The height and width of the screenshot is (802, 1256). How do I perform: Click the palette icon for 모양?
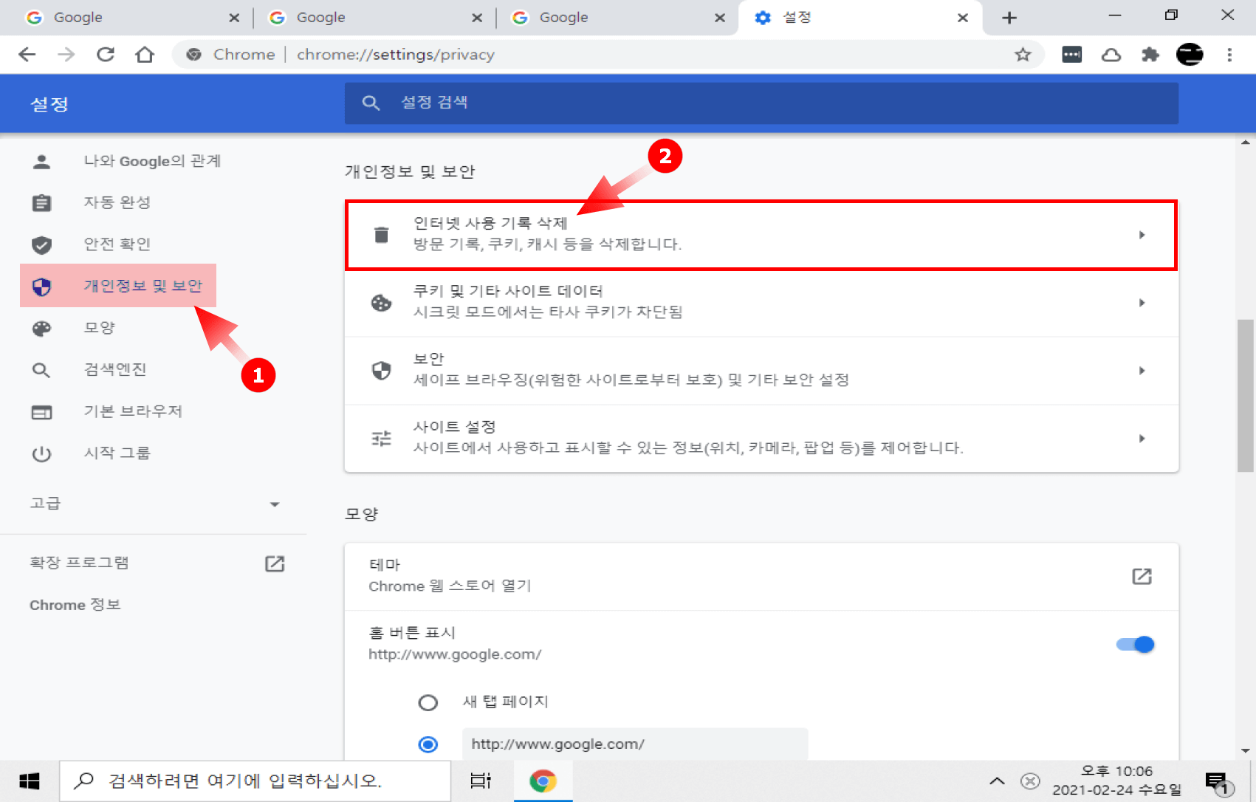click(x=42, y=328)
